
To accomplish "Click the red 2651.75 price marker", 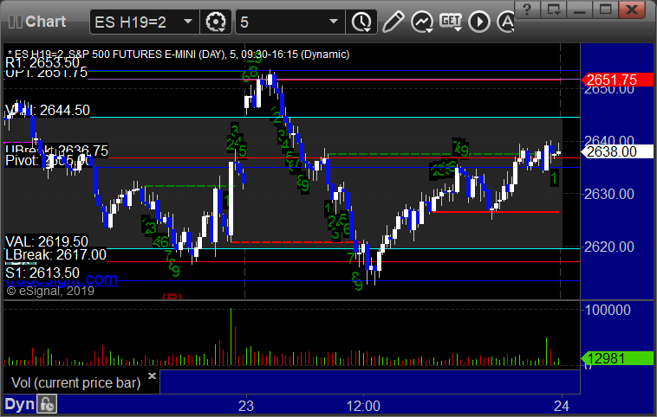I will (617, 80).
